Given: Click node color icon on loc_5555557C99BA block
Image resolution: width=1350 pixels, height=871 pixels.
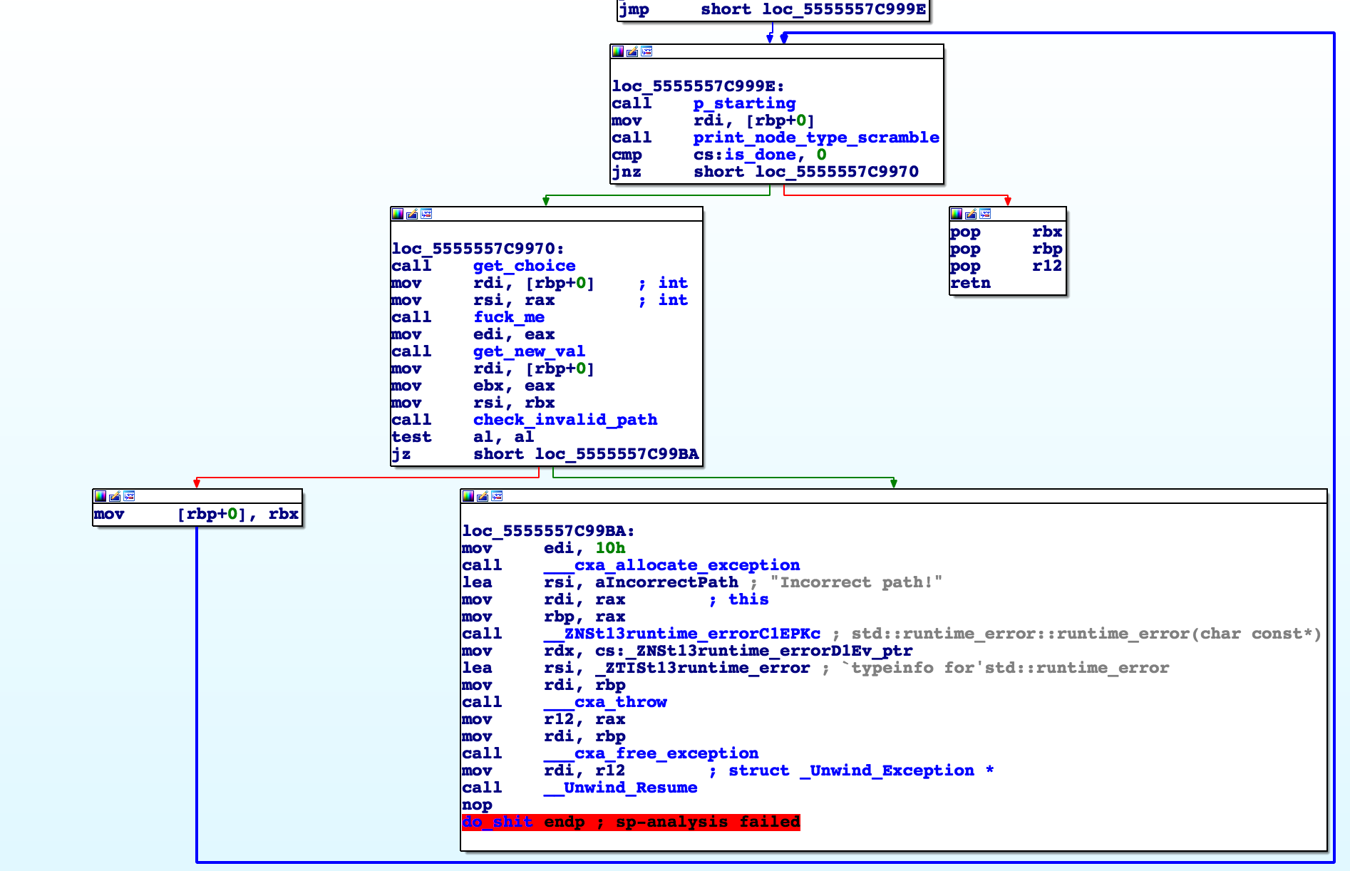Looking at the screenshot, I should [468, 496].
